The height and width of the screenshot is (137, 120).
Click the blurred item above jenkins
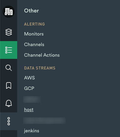[x=44, y=120]
